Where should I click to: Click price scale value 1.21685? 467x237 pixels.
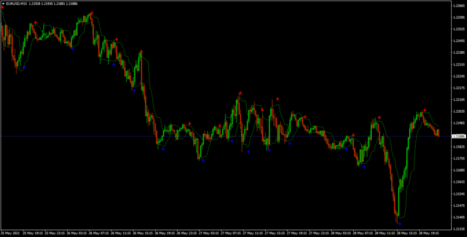click(458, 170)
